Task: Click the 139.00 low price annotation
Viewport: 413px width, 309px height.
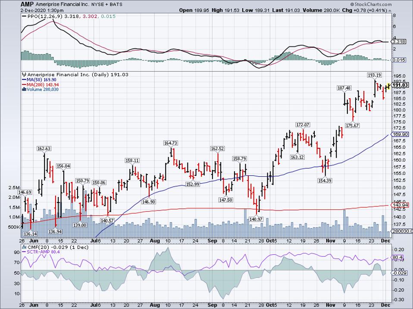Action: click(x=80, y=225)
